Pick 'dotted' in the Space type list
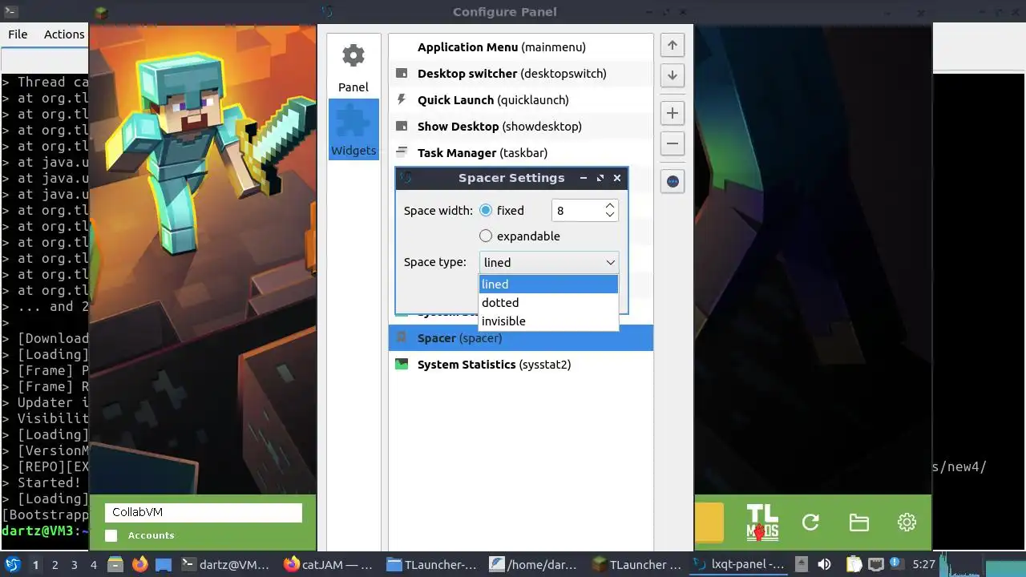 point(548,303)
